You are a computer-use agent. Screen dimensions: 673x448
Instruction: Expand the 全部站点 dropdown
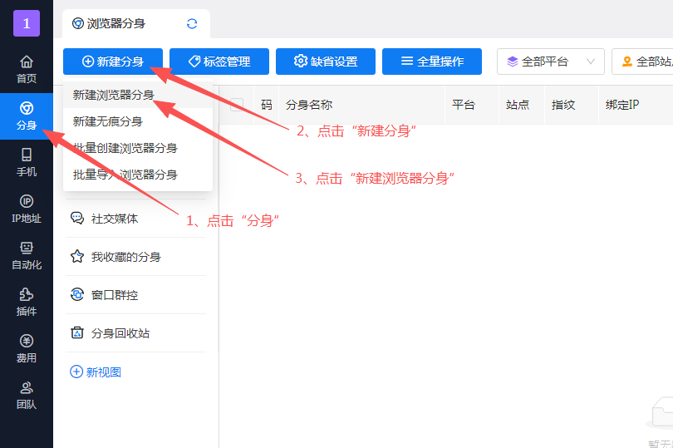pos(642,62)
